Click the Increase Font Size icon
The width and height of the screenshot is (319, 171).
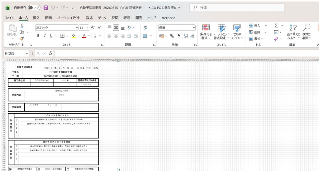tap(93, 27)
